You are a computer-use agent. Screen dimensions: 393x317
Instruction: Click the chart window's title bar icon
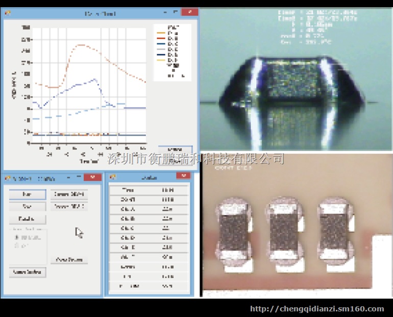[8, 13]
